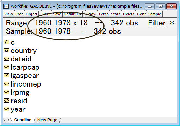
Task: Click the Save button
Action: pyautogui.click(x=57, y=14)
